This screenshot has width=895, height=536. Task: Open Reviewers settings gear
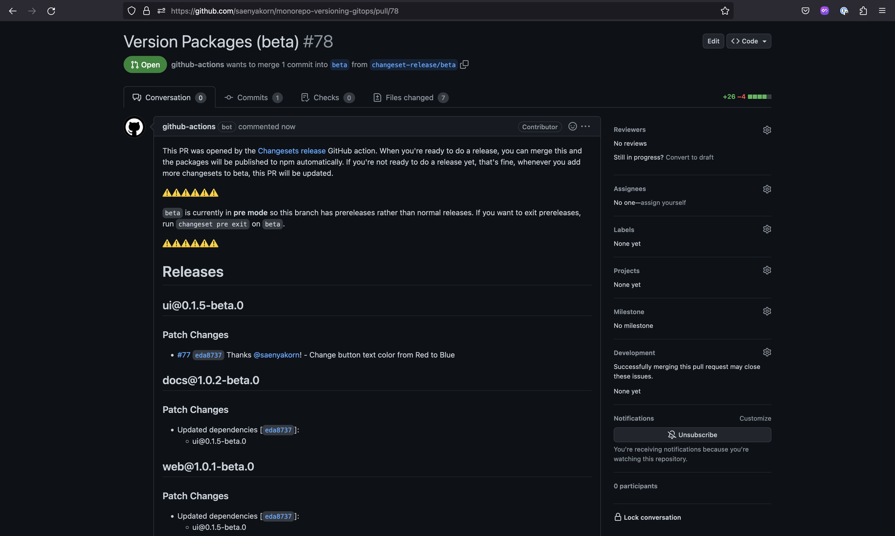pos(767,130)
